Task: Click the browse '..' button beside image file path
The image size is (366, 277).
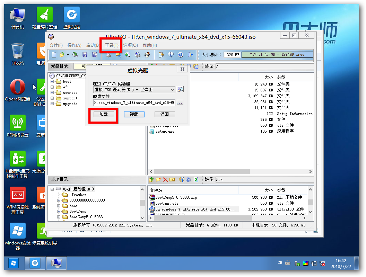Action: (180, 102)
